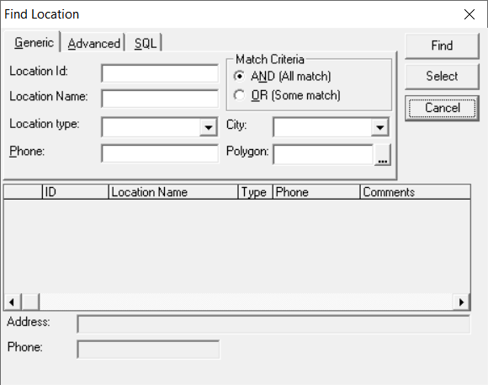Open the SQL tab
The image size is (488, 385).
click(x=145, y=43)
